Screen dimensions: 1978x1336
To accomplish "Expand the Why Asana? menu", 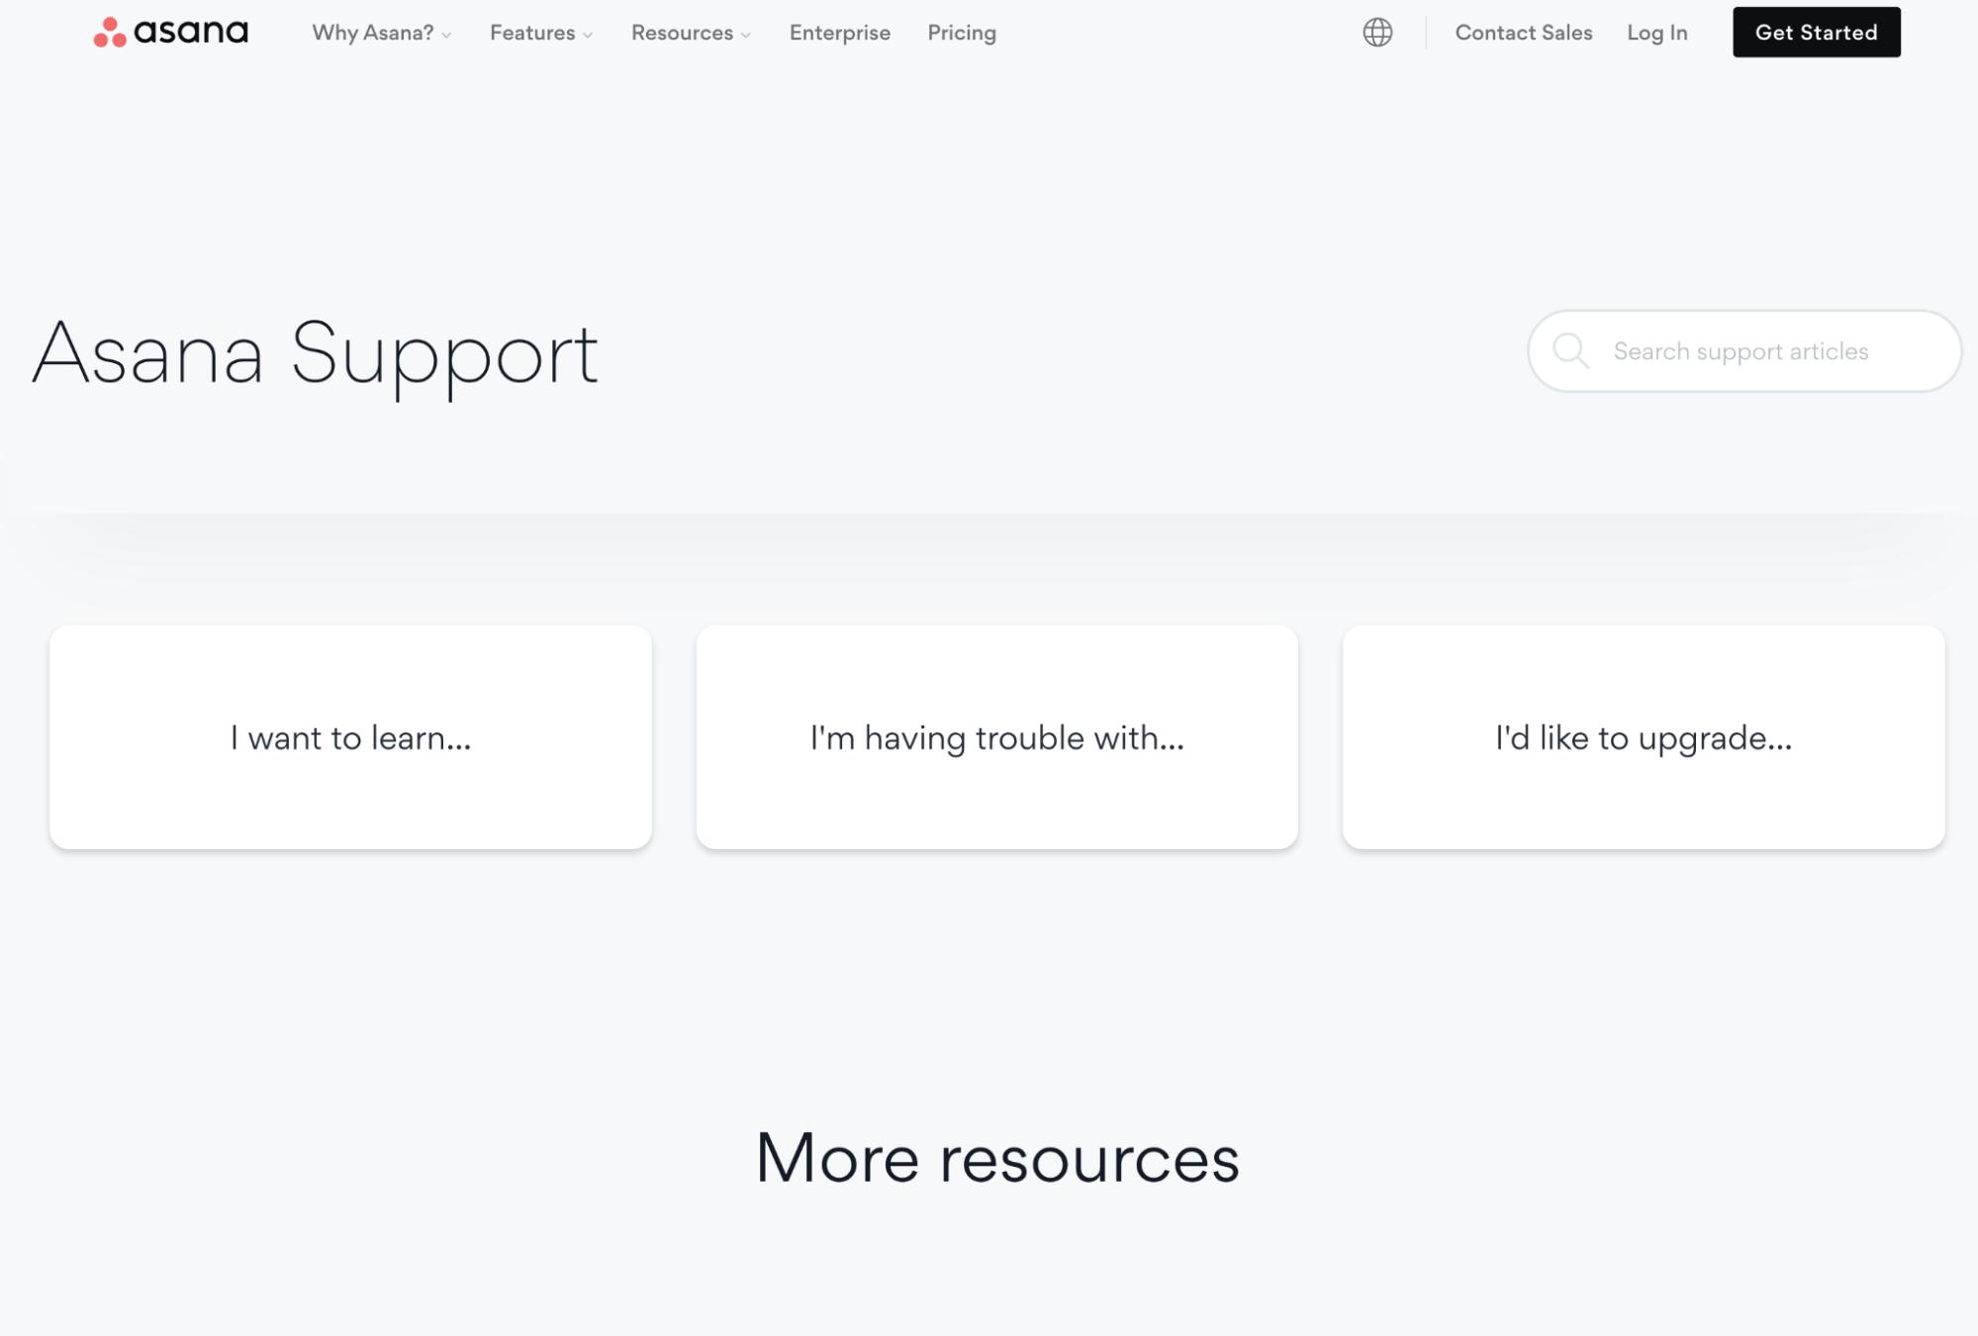I will coord(382,33).
